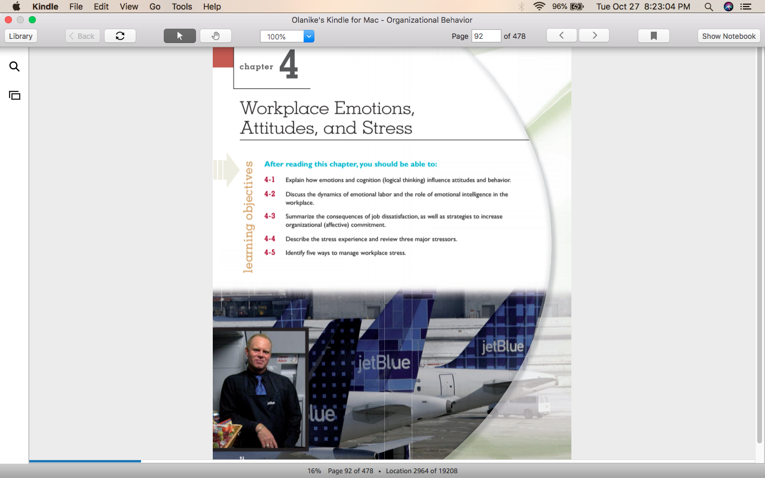Click the chapter title 'Workplace Emotions'
The height and width of the screenshot is (478, 765).
(x=327, y=109)
